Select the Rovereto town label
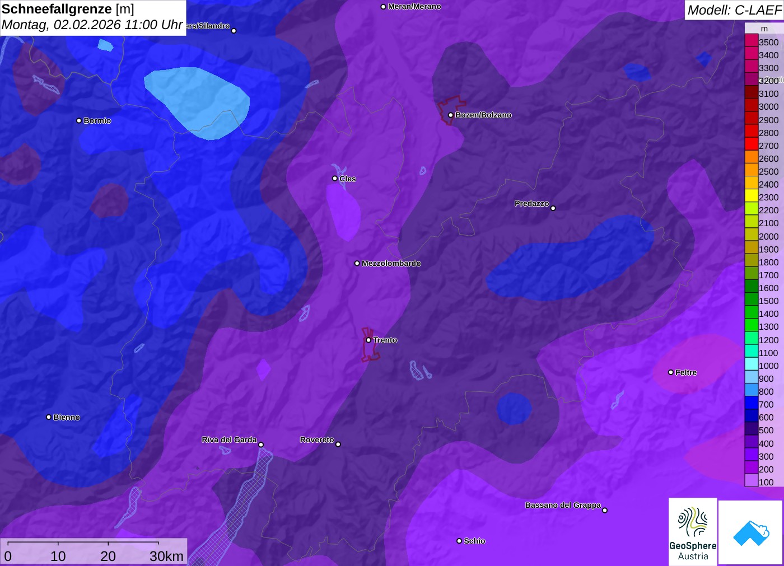The width and height of the screenshot is (784, 566). tap(317, 439)
